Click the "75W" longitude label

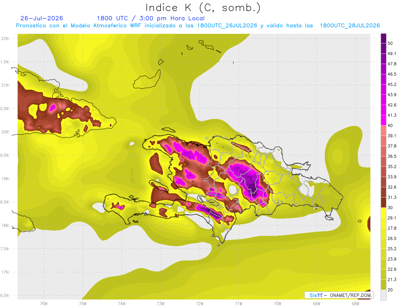(x=82, y=304)
